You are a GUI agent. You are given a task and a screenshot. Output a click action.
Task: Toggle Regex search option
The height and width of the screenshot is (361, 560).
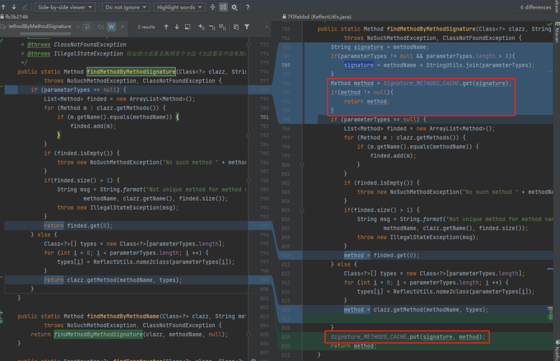click(x=122, y=27)
